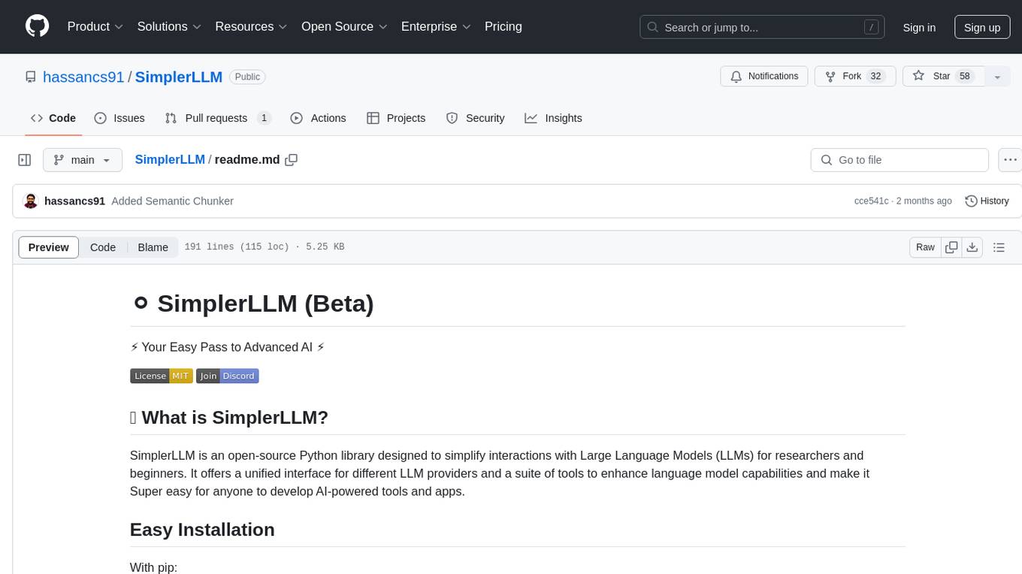Click the SimplerLLM (Beta) heading
1022x574 pixels.
point(265,303)
